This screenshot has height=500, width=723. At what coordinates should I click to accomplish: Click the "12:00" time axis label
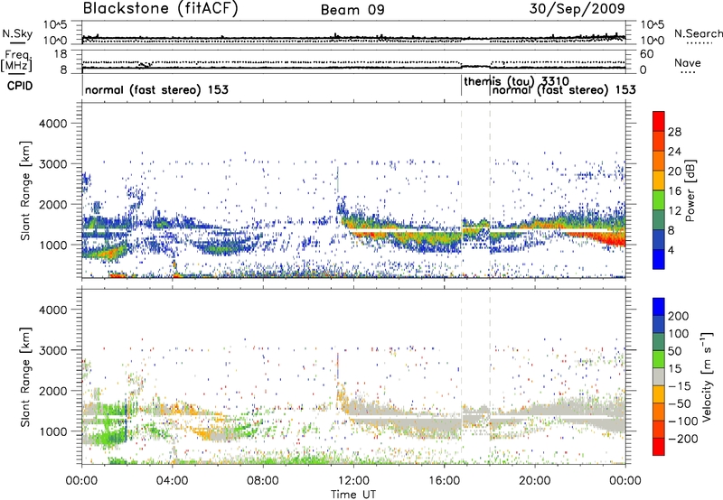tap(353, 481)
